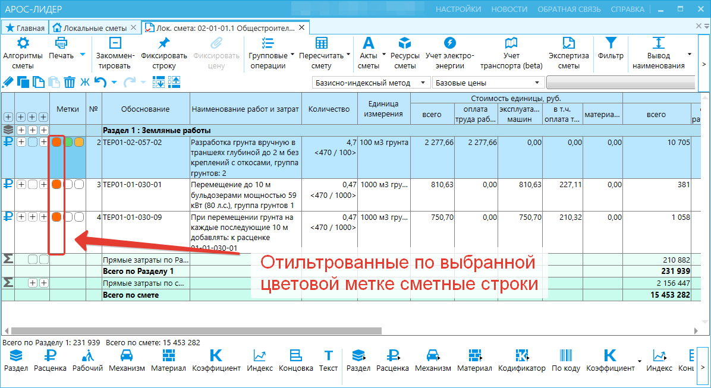Open Учет электроэнергии tool
711x388 pixels.
(x=449, y=53)
